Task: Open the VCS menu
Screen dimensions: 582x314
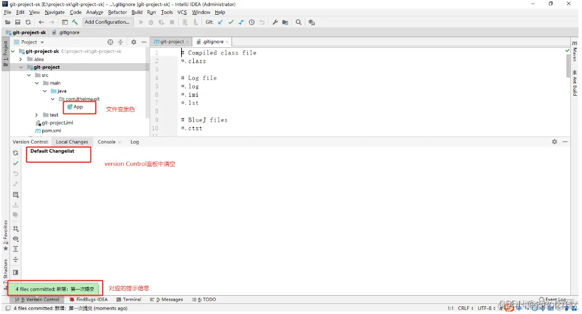Action: 182,12
